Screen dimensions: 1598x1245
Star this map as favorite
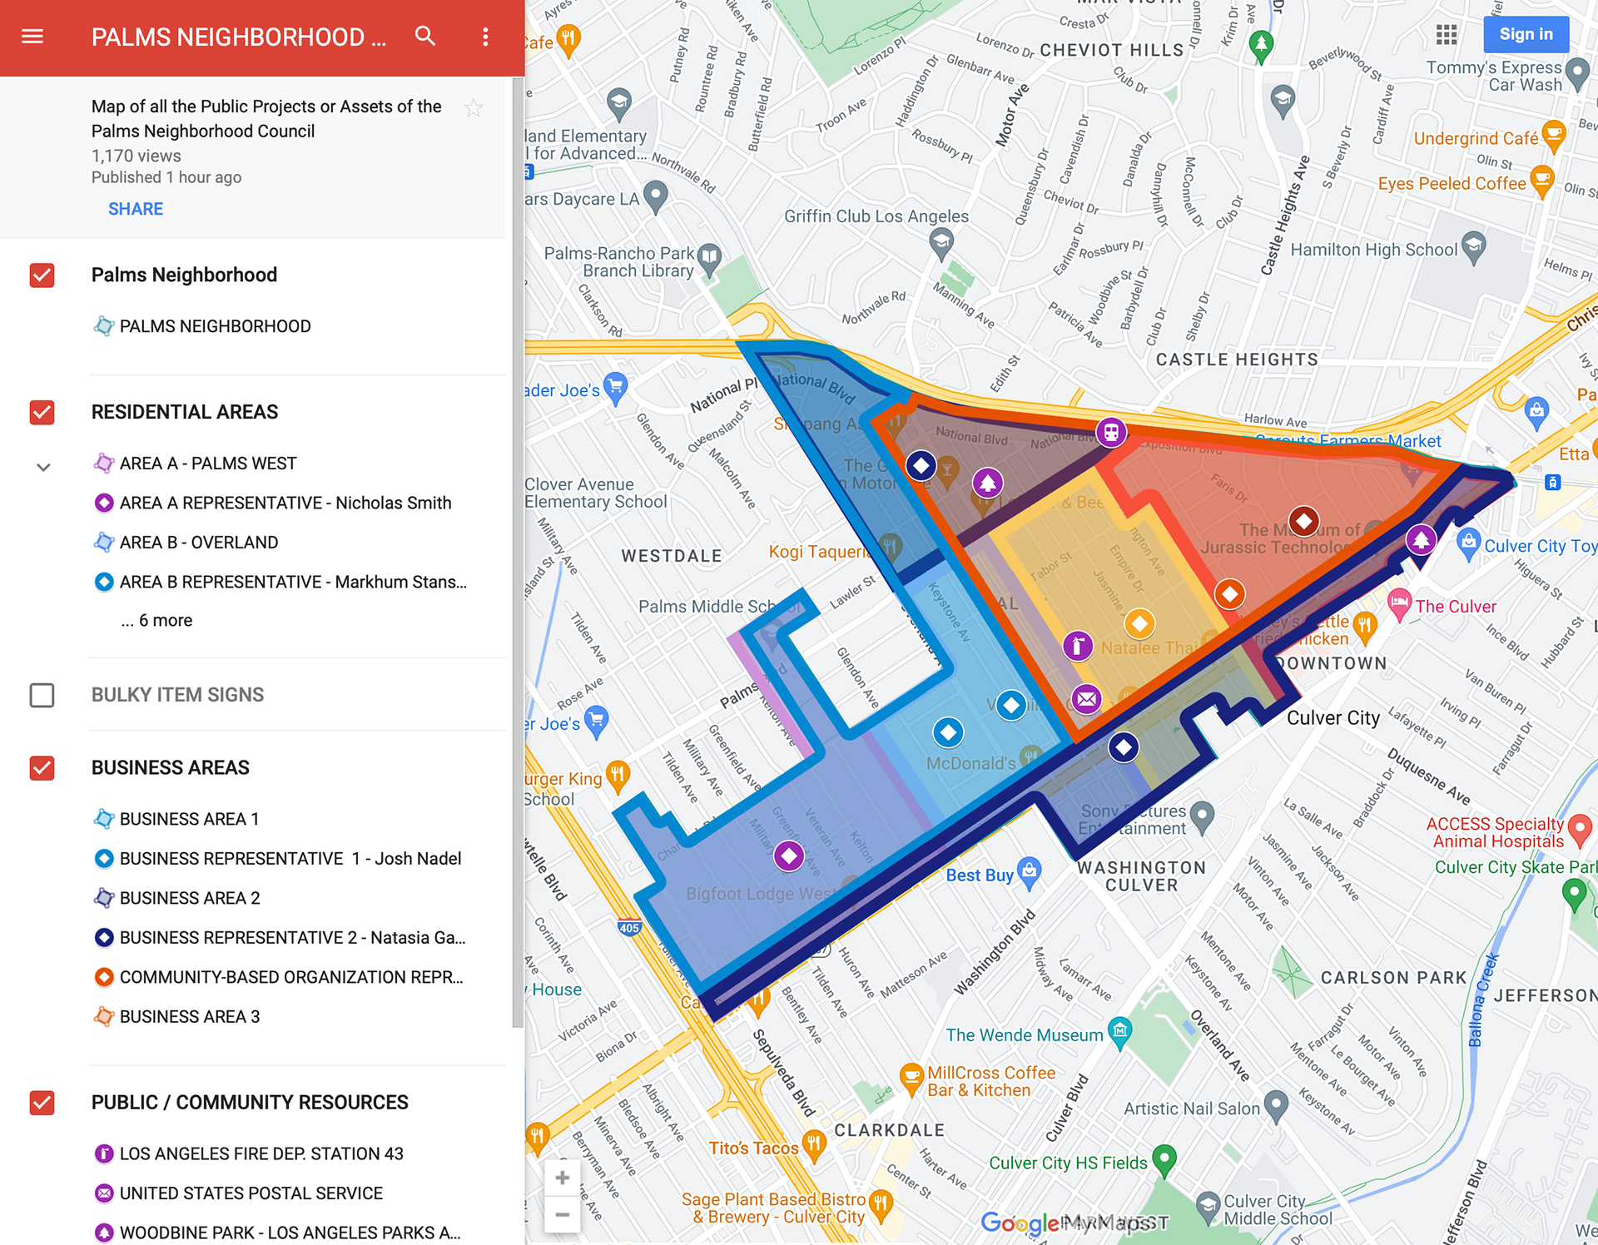tap(474, 108)
